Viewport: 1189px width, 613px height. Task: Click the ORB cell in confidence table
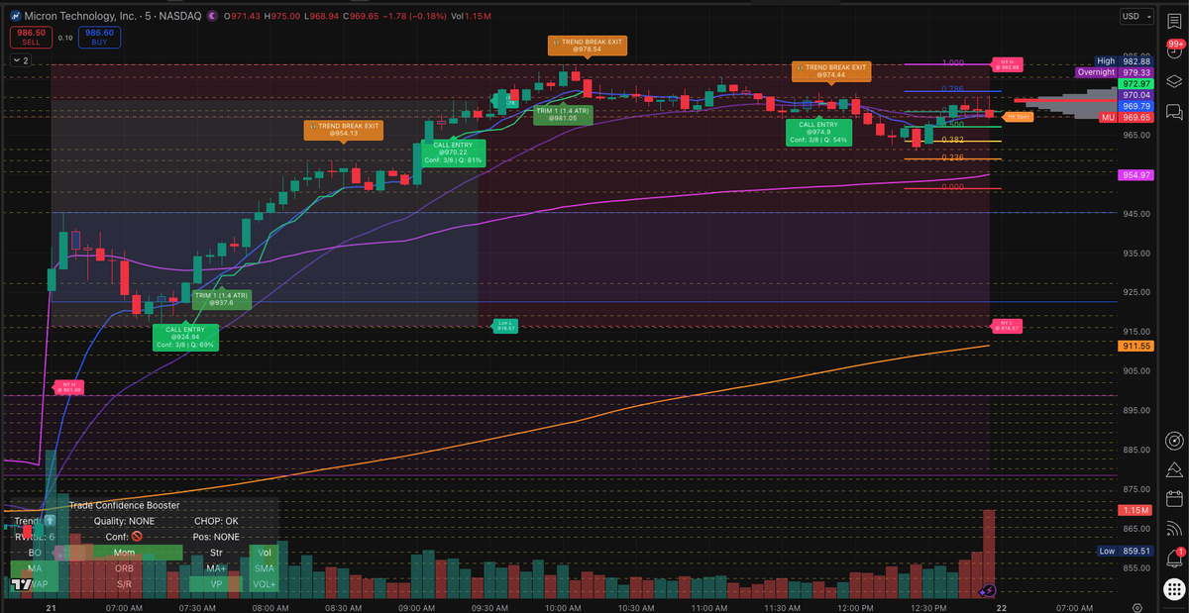pyautogui.click(x=125, y=568)
